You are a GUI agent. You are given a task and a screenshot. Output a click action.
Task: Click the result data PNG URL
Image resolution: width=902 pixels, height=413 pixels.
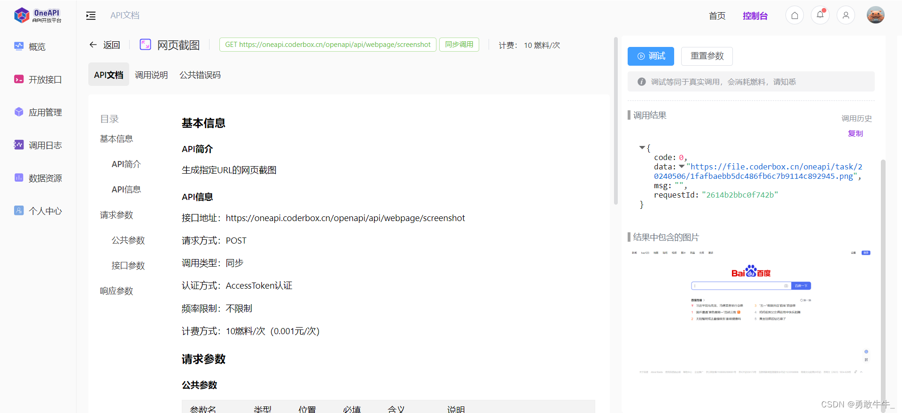758,171
